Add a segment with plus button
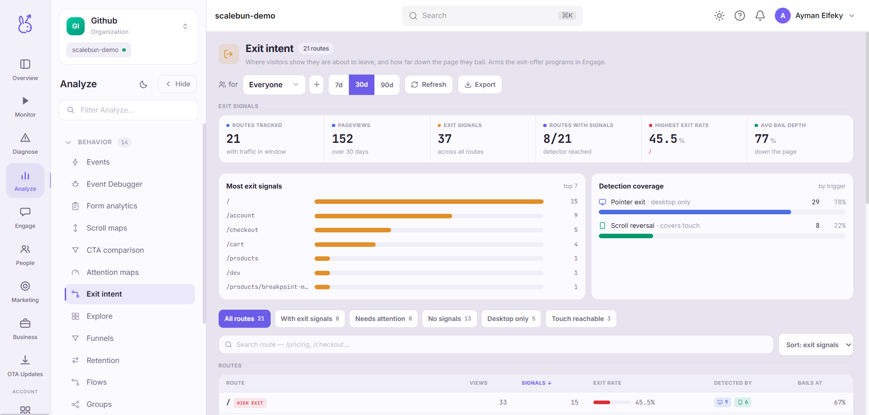 [316, 85]
